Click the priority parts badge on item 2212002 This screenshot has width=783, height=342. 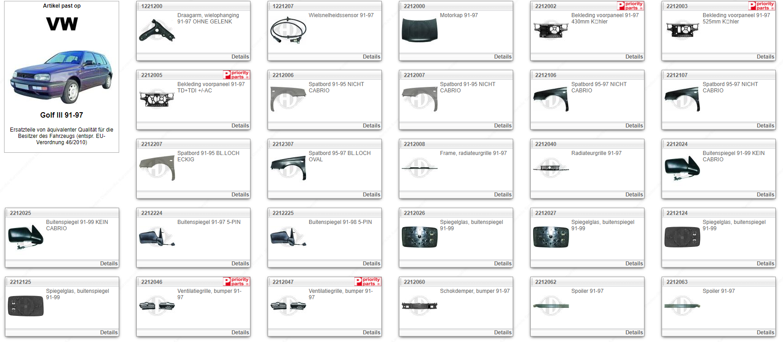pyautogui.click(x=630, y=6)
